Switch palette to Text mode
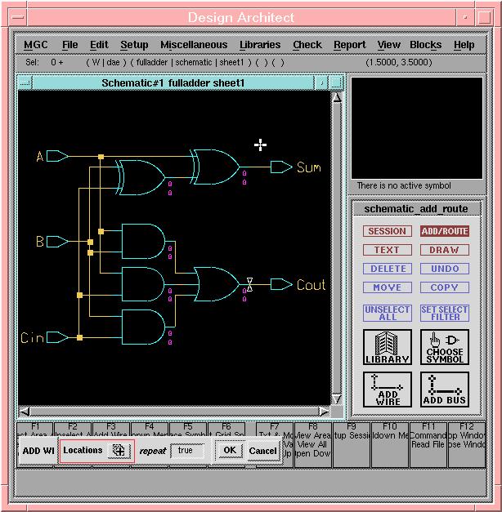The height and width of the screenshot is (512, 502). click(387, 250)
